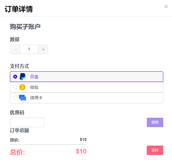
Task: Click the gold coin wallet icon
Action: point(22,87)
